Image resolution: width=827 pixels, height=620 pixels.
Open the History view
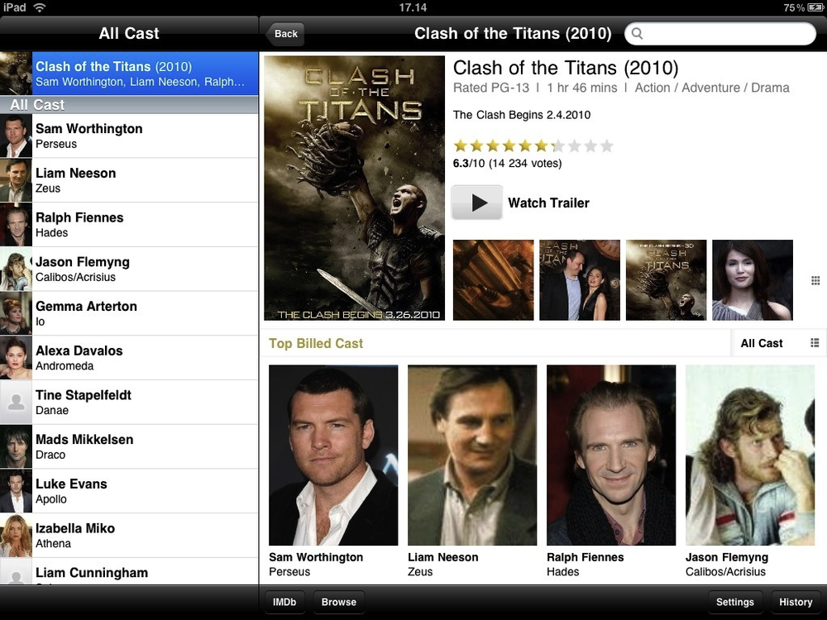pyautogui.click(x=796, y=602)
